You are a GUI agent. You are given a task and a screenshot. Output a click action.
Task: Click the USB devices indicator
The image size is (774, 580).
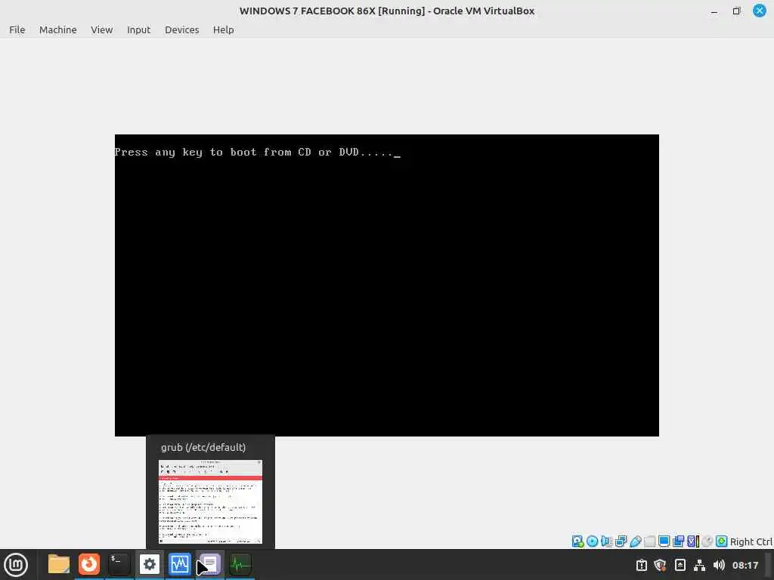(635, 541)
